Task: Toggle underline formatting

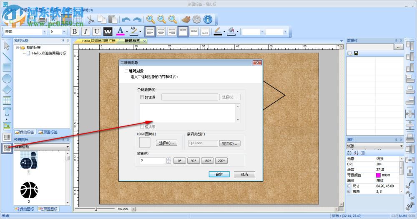Action: point(97,32)
